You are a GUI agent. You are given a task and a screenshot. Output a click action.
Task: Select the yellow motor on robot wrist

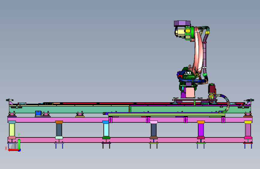180,33
